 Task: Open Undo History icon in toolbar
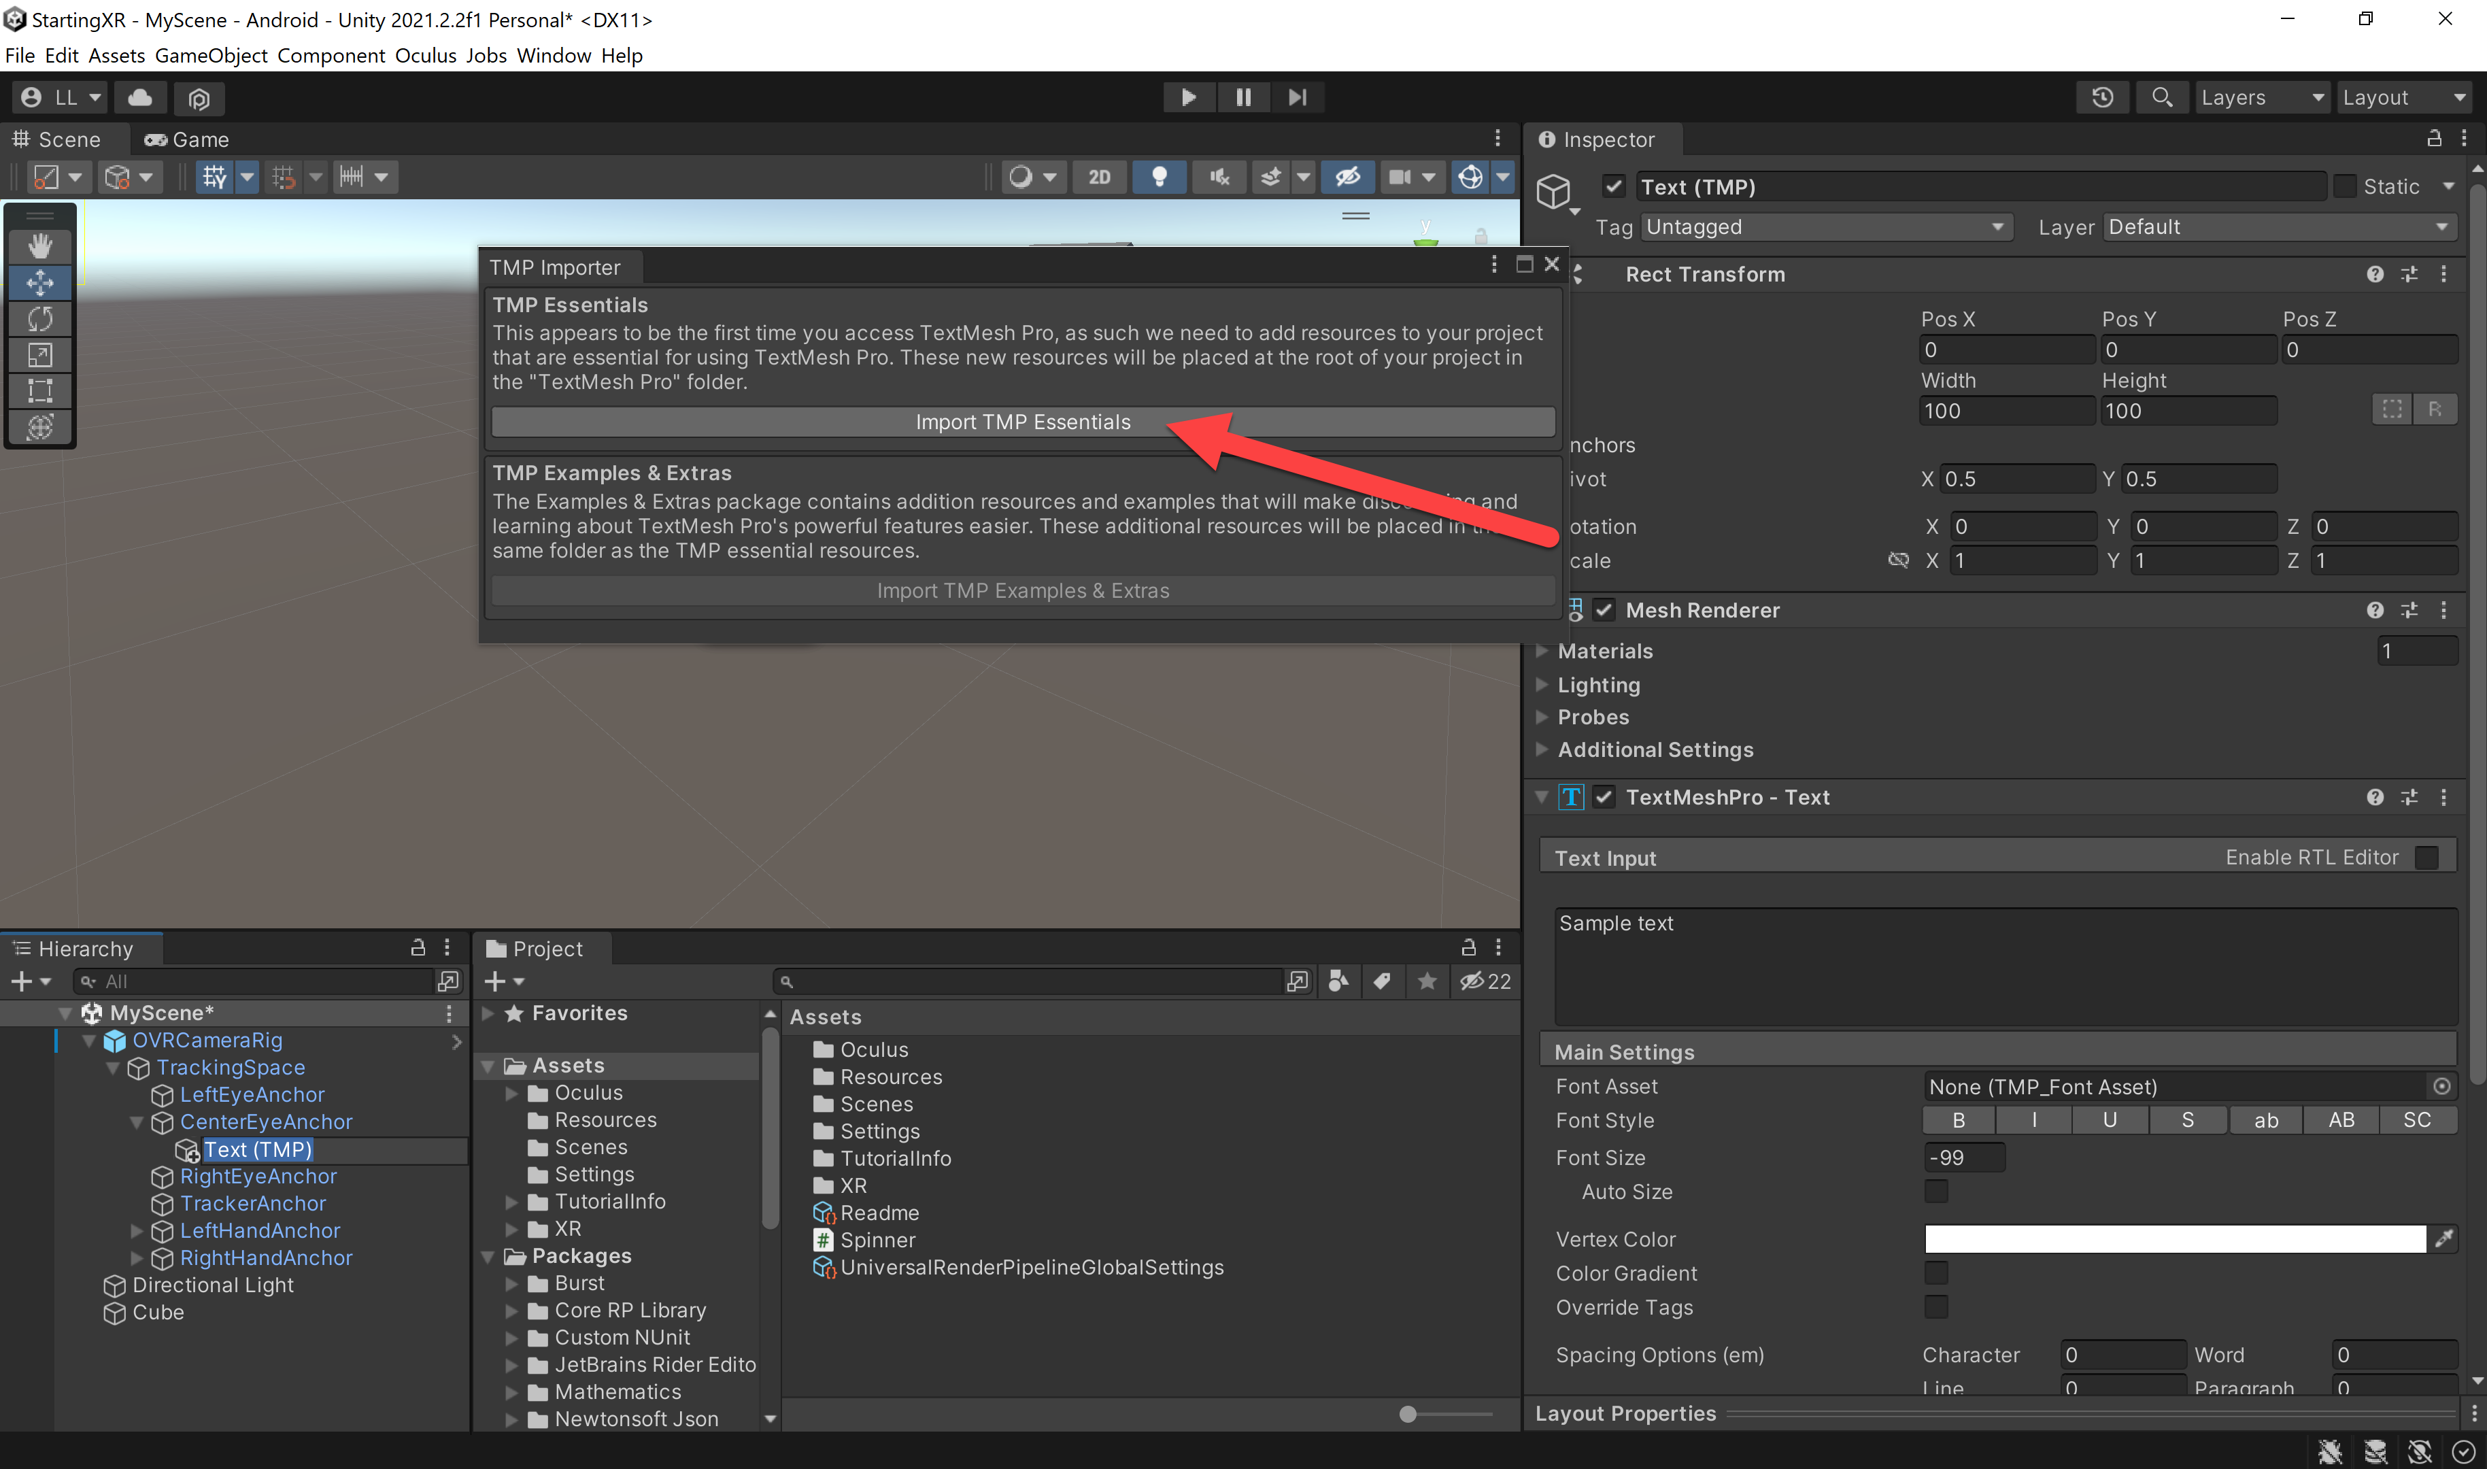click(2103, 97)
